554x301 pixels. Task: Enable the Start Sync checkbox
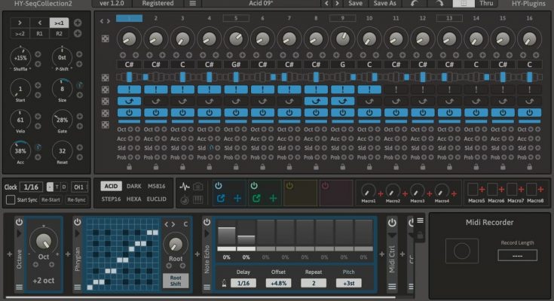(x=11, y=200)
